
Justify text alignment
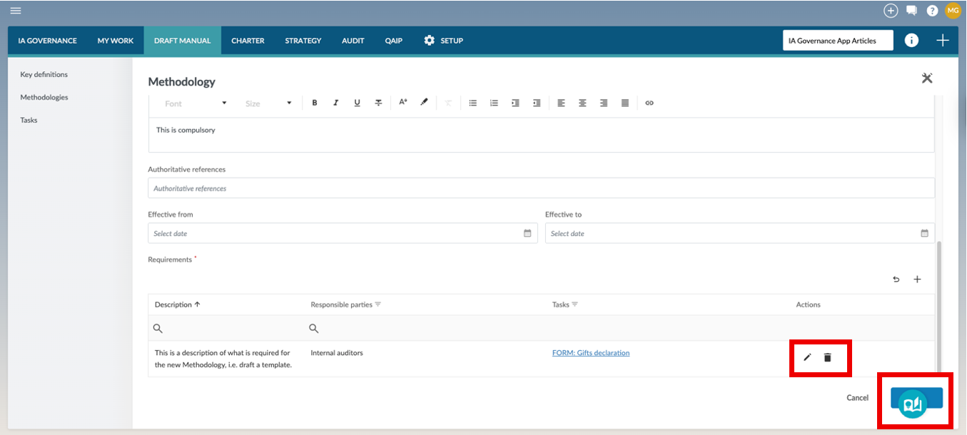point(625,103)
